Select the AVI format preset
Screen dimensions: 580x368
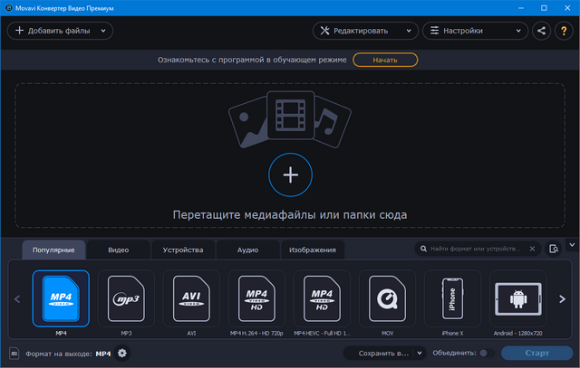[191, 299]
